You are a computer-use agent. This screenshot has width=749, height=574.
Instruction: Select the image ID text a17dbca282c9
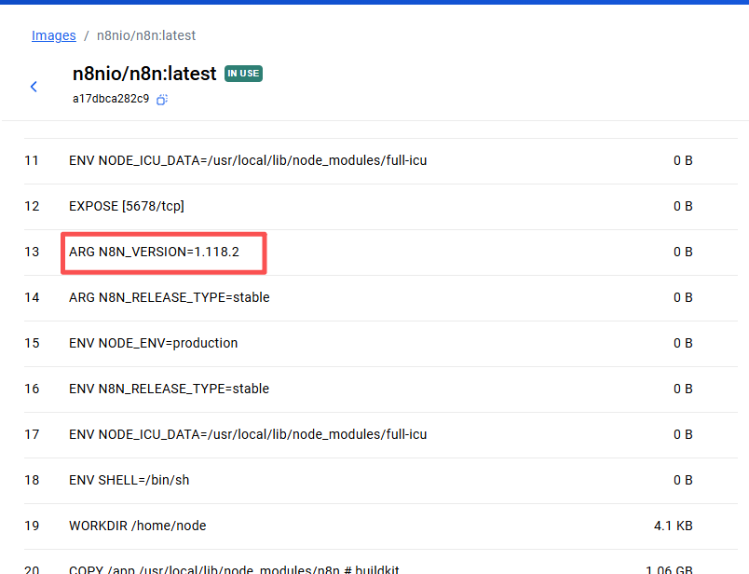coord(111,99)
